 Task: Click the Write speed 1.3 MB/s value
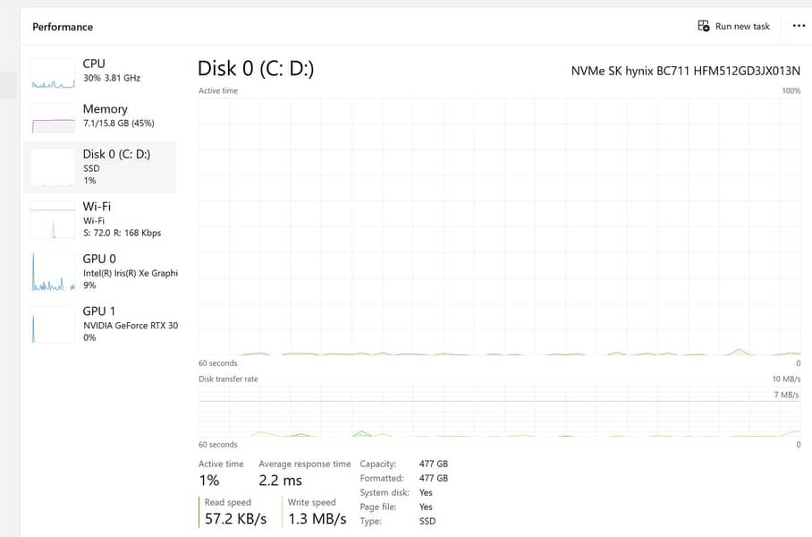(317, 519)
